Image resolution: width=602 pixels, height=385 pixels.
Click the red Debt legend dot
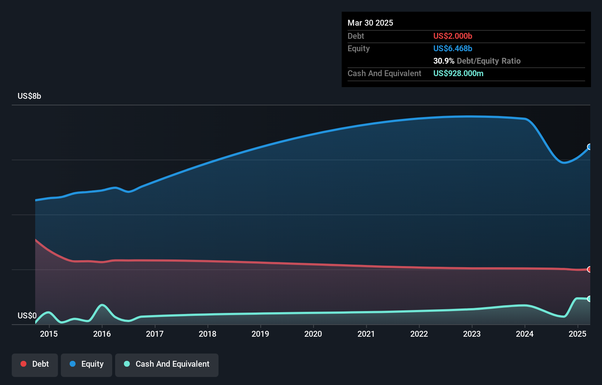[23, 364]
